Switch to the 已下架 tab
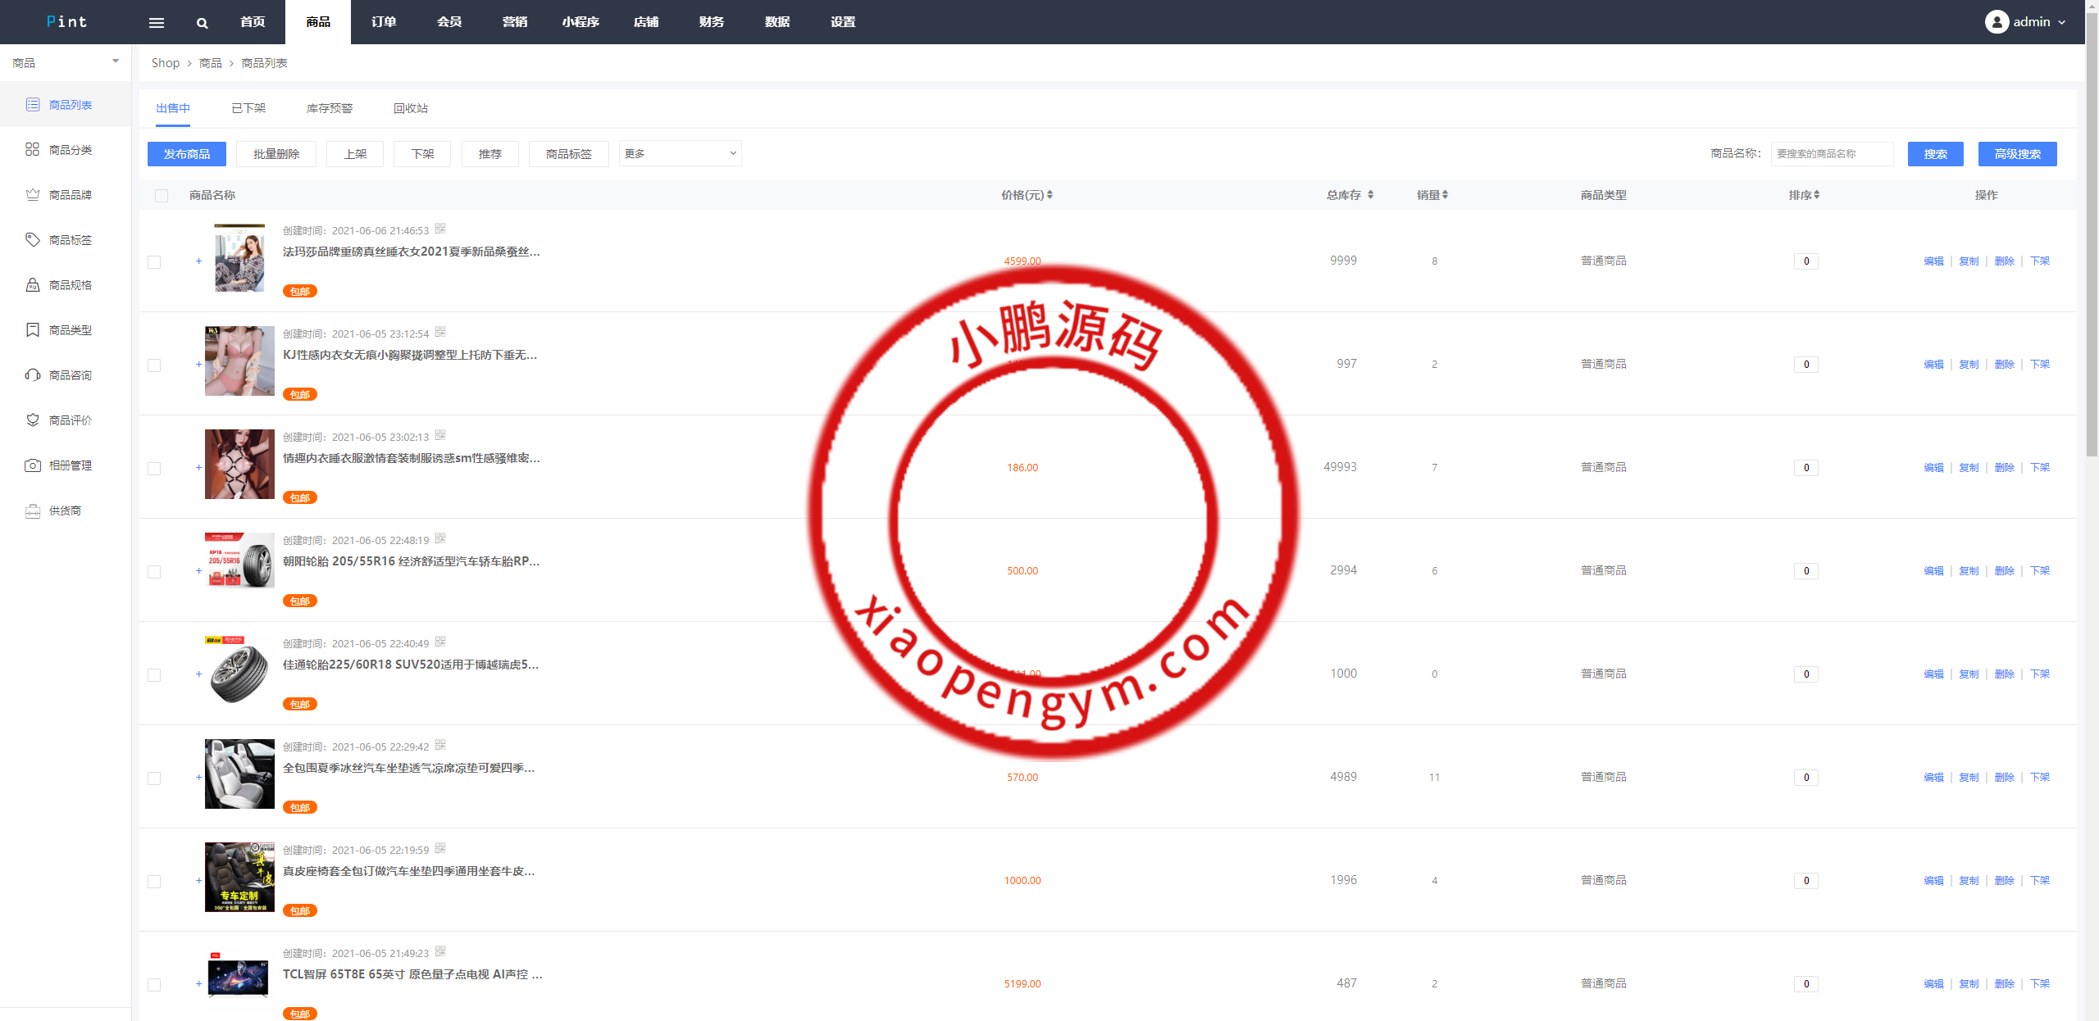 (248, 107)
